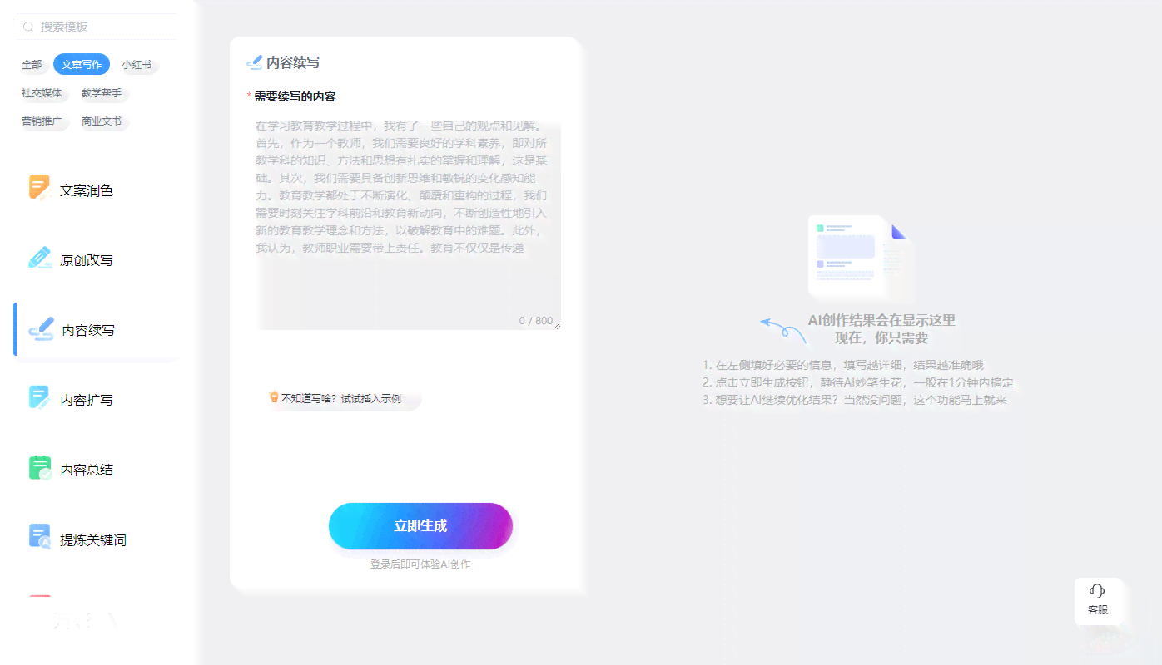Insert example via 不知道写啥？试试插入示例
The width and height of the screenshot is (1162, 665).
click(x=340, y=399)
